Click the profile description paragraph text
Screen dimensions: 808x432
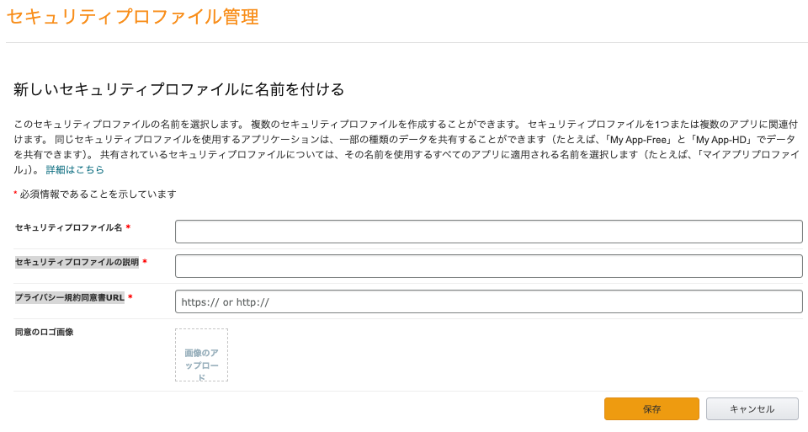(404, 139)
